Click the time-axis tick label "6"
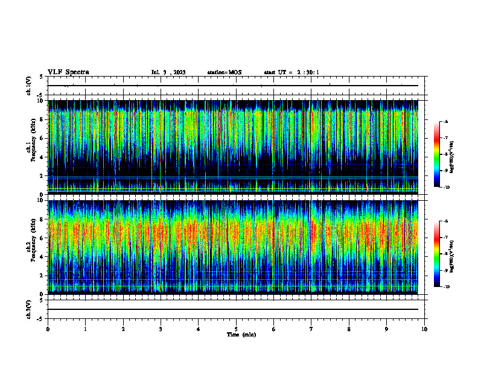Viewport: 478px width, 369px height. coord(274,329)
